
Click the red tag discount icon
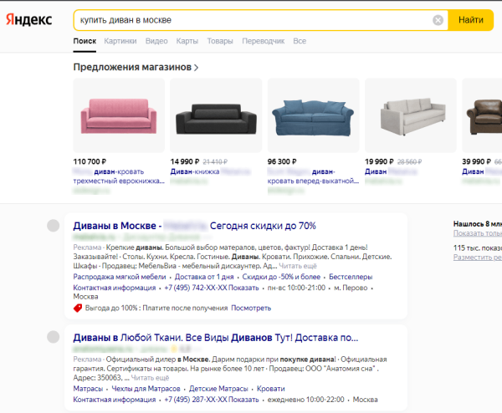pos(78,308)
